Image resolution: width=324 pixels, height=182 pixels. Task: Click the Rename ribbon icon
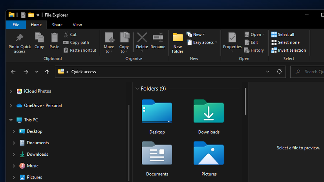pos(158,38)
